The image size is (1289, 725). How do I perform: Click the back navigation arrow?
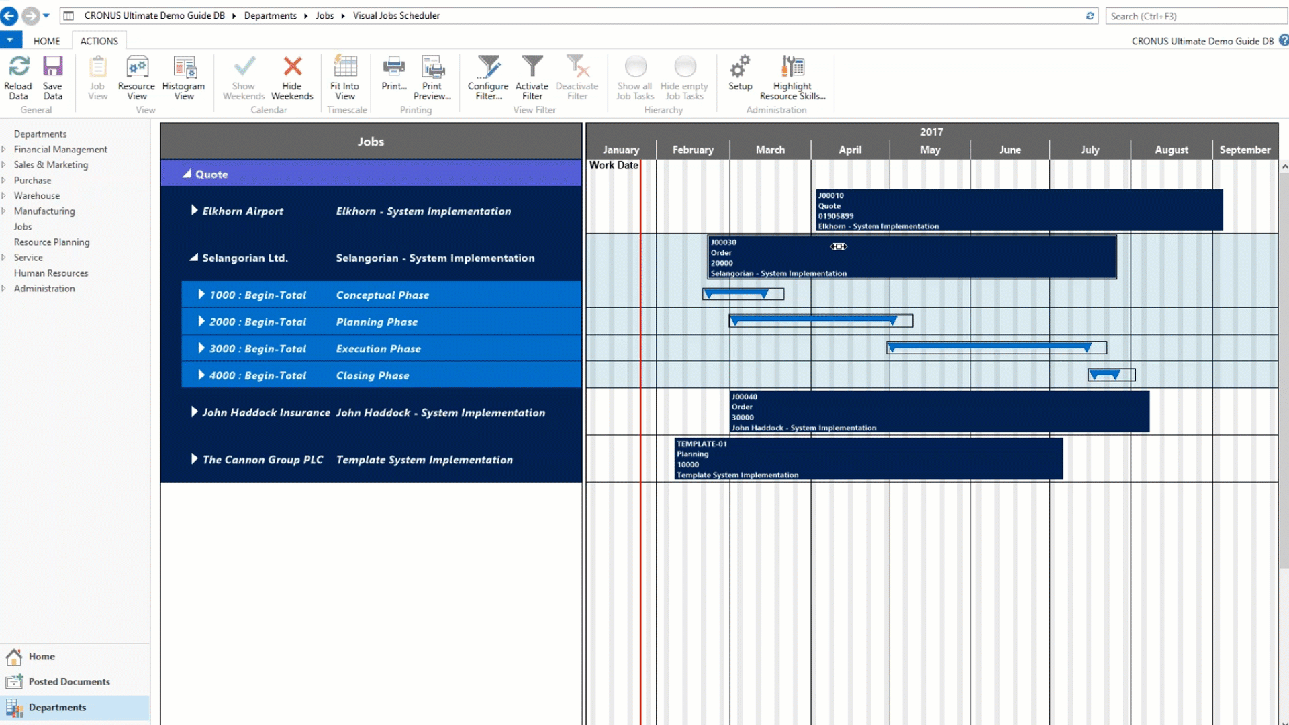point(9,15)
